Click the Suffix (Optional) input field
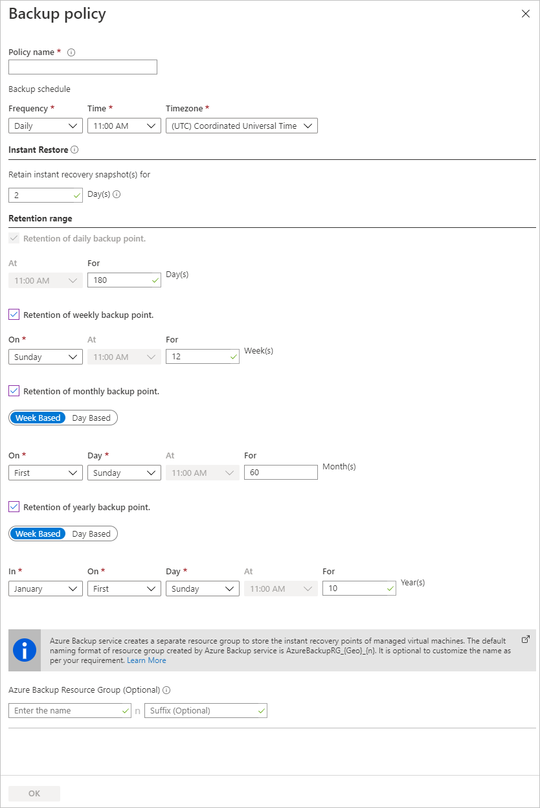The height and width of the screenshot is (808, 540). click(x=205, y=710)
